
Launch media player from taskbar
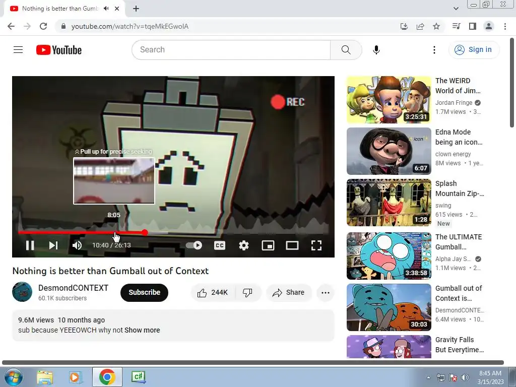(75, 377)
